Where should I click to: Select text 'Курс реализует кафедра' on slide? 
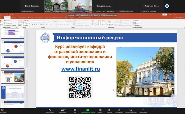(x=80, y=46)
